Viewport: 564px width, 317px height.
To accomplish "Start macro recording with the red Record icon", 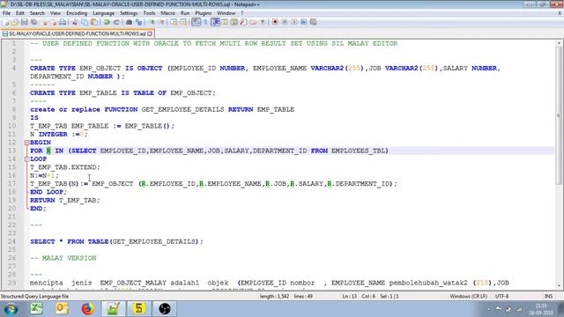I will point(275,22).
